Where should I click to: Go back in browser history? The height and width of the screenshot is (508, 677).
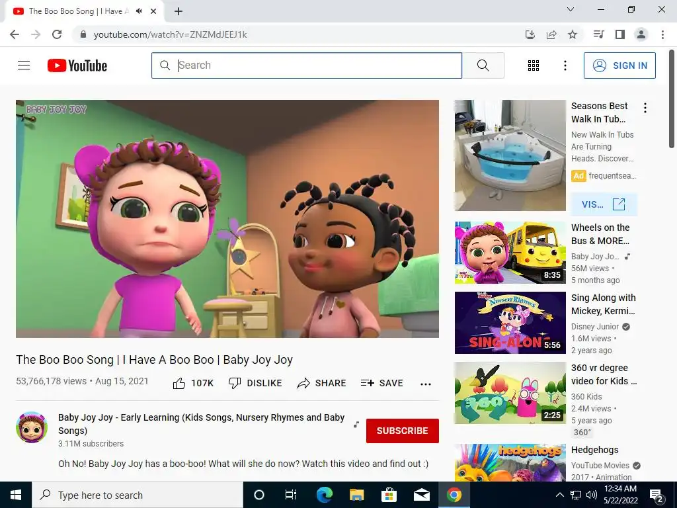[15, 34]
